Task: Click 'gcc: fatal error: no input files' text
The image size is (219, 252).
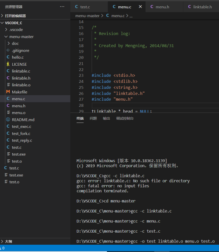Action: pyautogui.click(x=113, y=186)
